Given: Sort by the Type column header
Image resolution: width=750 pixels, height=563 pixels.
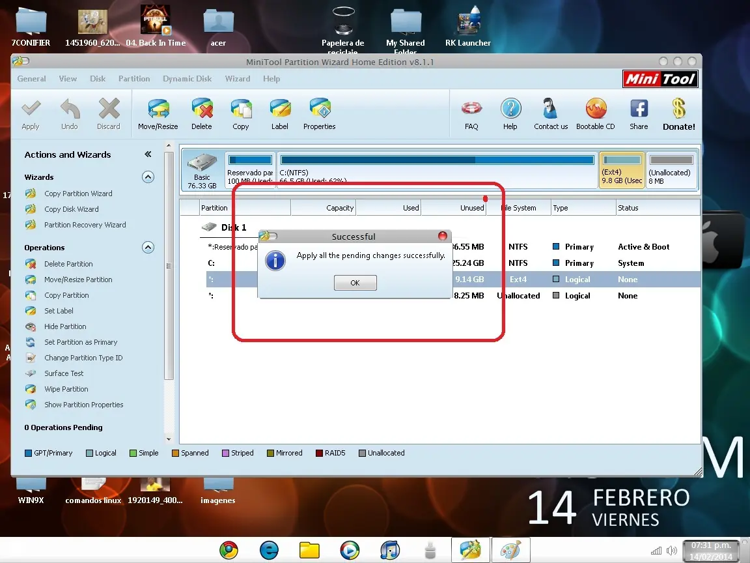Looking at the screenshot, I should (x=583, y=208).
